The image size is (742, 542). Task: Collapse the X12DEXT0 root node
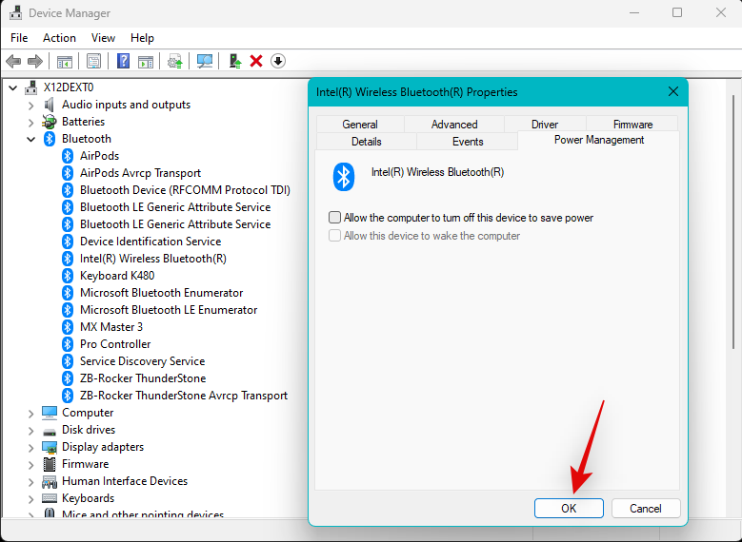click(x=13, y=87)
